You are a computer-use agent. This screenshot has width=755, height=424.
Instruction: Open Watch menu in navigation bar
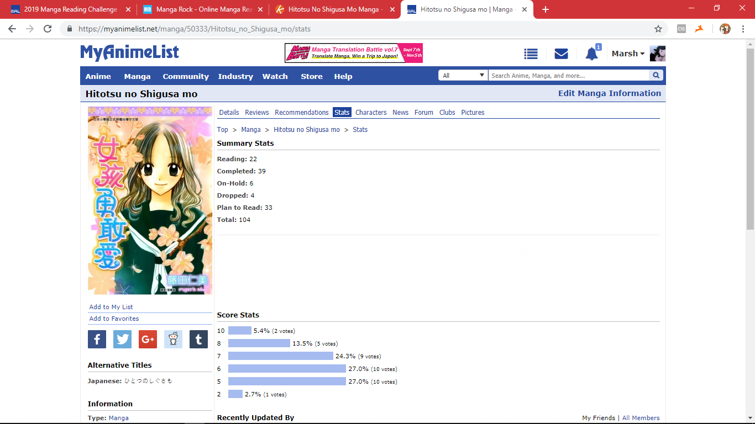point(275,76)
